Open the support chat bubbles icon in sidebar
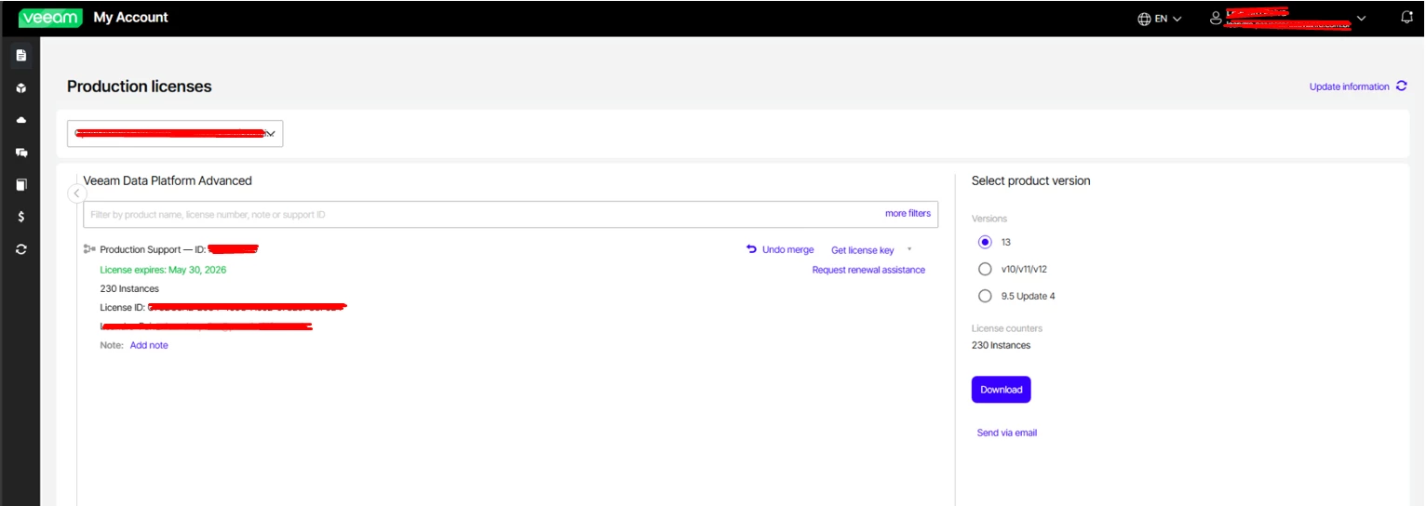Viewport: 1426px width, 506px height. 20,153
